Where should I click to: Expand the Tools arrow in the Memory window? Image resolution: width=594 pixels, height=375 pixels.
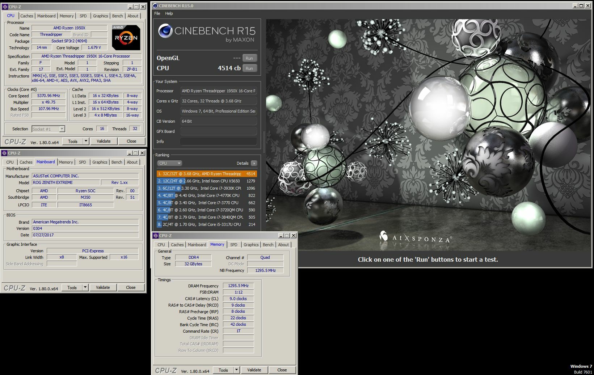236,370
